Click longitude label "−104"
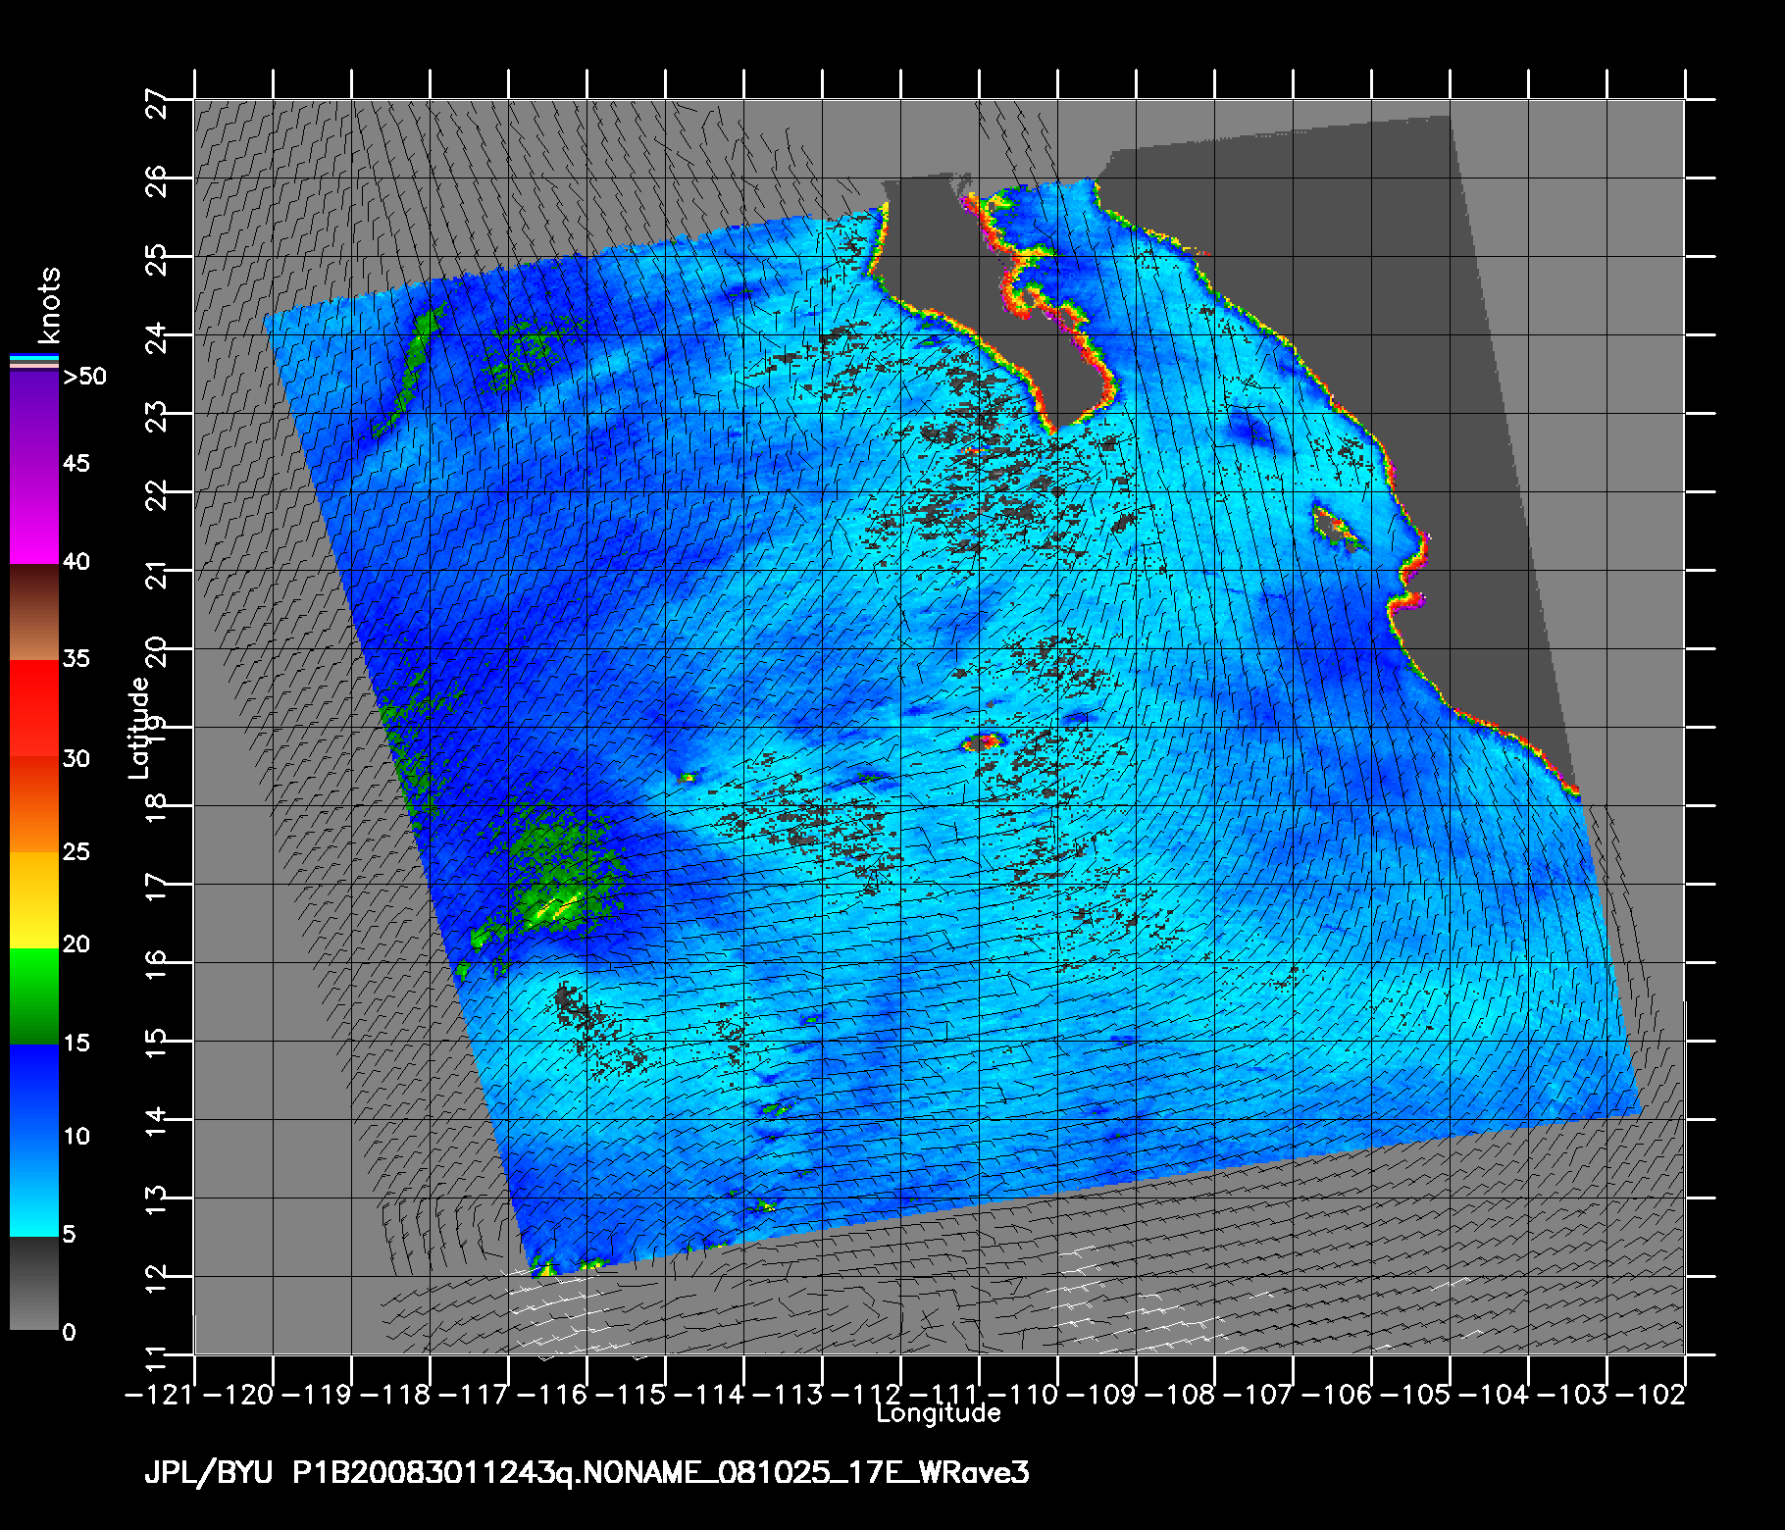This screenshot has width=1785, height=1530. click(1495, 1394)
